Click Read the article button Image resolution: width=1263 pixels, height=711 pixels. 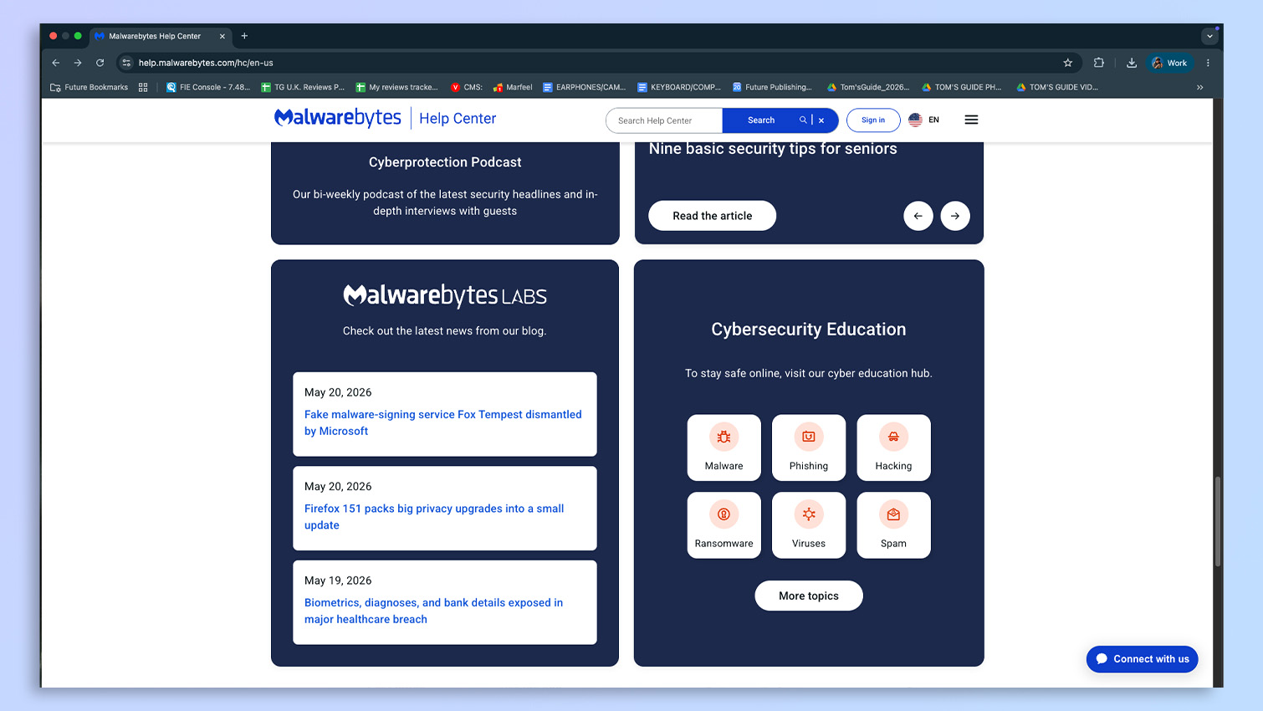coord(713,216)
